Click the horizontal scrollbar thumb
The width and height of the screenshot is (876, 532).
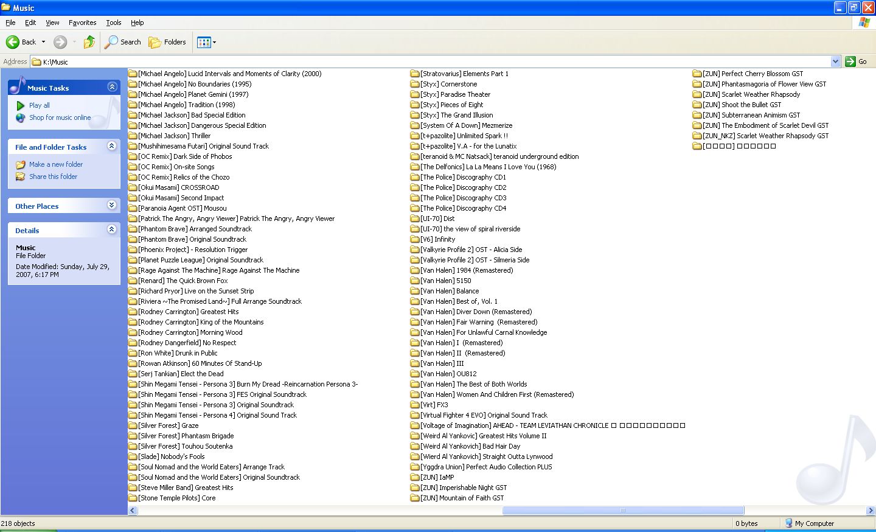coord(622,511)
